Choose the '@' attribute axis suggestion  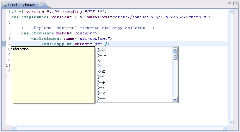point(104,72)
